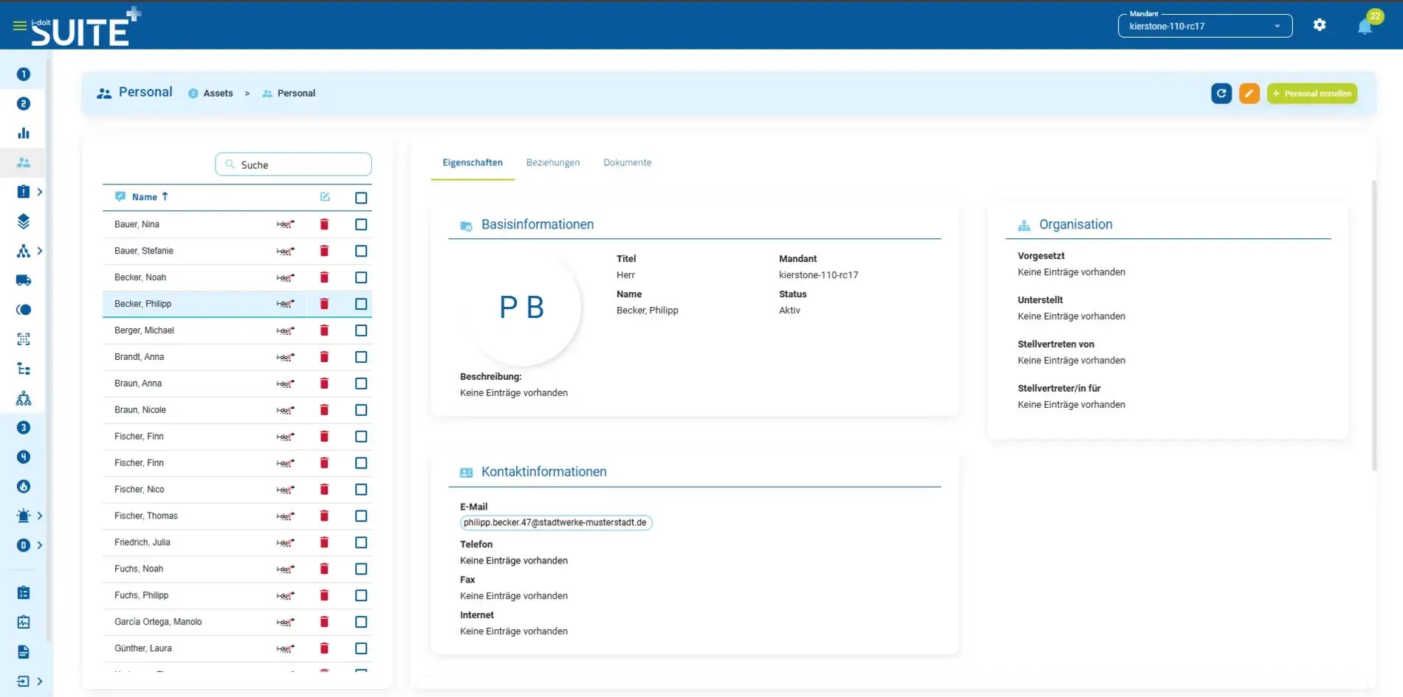The image size is (1403, 697).
Task: Select the people Personal sidebar icon
Action: (x=24, y=163)
